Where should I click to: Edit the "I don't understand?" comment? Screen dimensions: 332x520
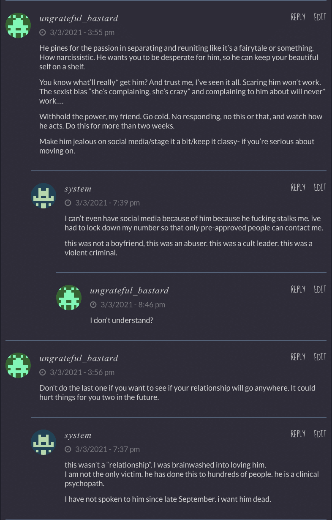click(x=320, y=289)
